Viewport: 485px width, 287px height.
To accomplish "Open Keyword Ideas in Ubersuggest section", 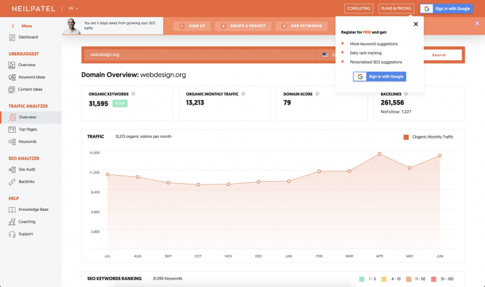I will coord(31,77).
